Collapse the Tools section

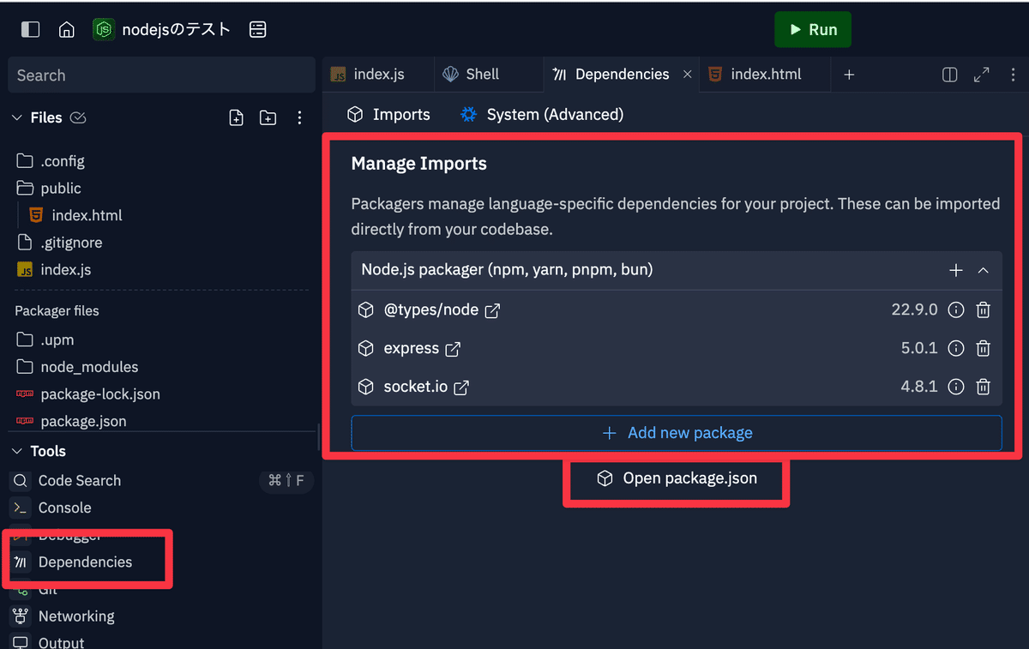[17, 450]
